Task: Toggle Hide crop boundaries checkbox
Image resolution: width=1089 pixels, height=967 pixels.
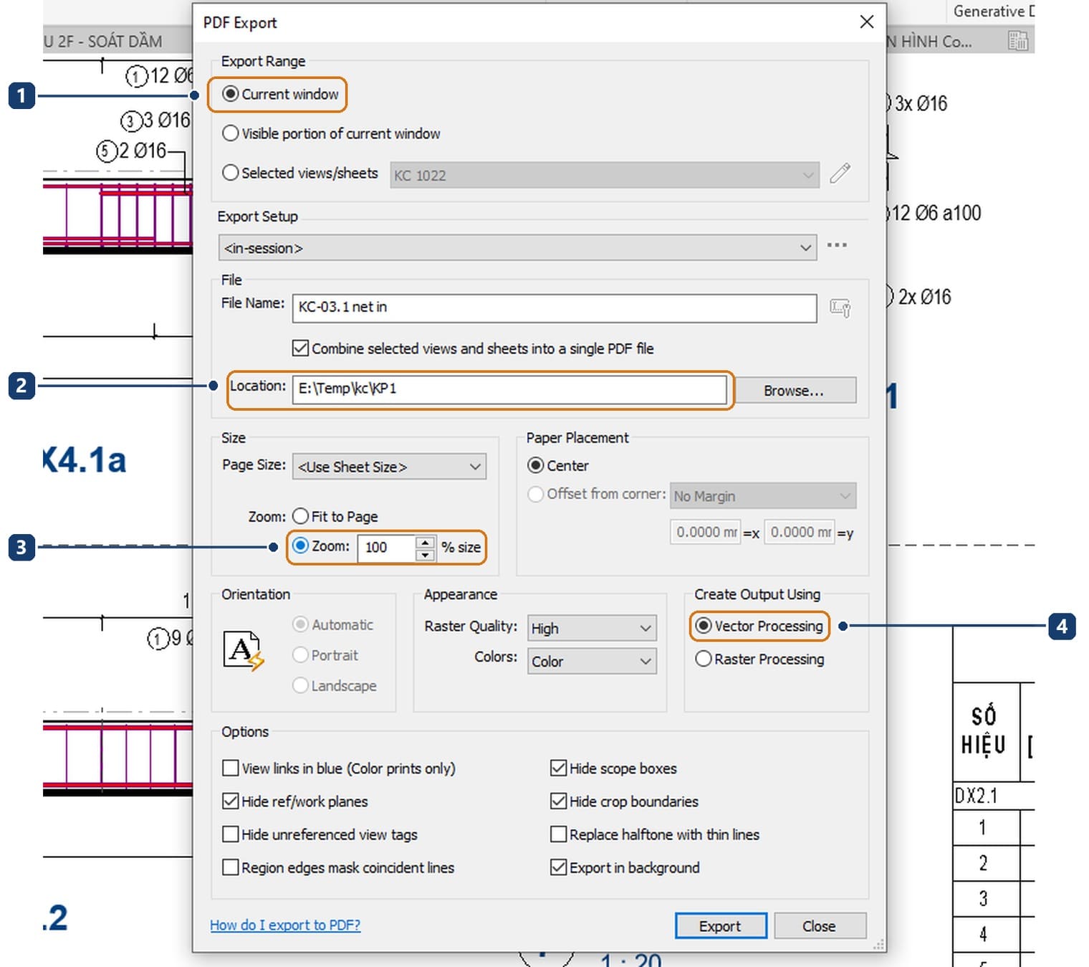Action: tap(624, 801)
